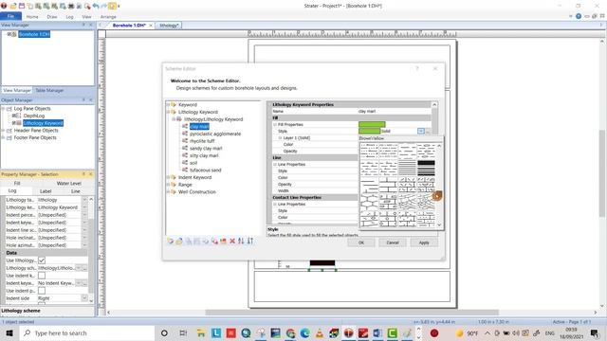The width and height of the screenshot is (607, 341).
Task: Click the Save icon in quick access toolbar
Action: click(x=22, y=7)
